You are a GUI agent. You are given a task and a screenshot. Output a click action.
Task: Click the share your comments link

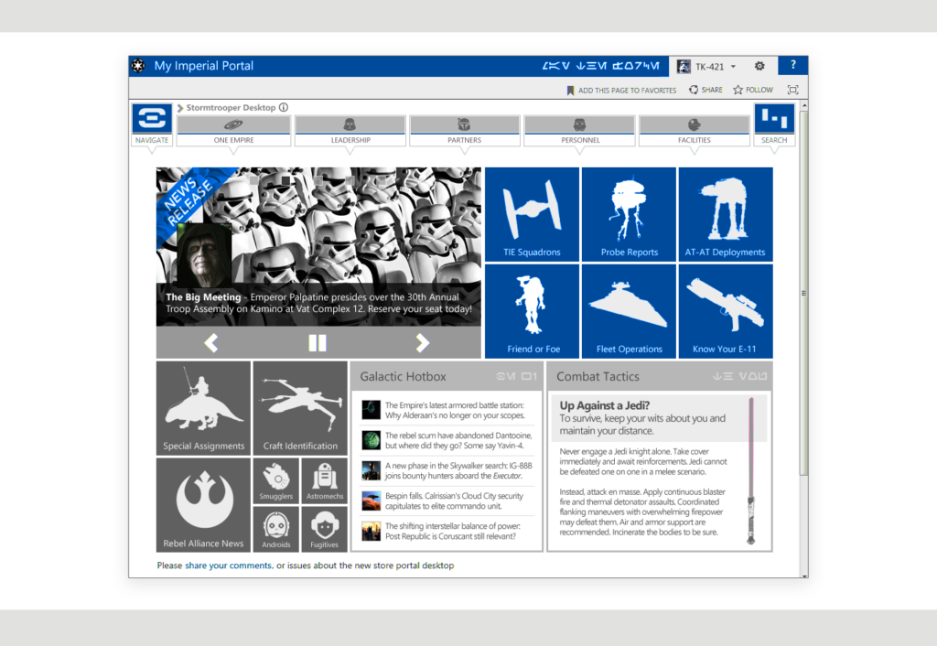(x=228, y=565)
